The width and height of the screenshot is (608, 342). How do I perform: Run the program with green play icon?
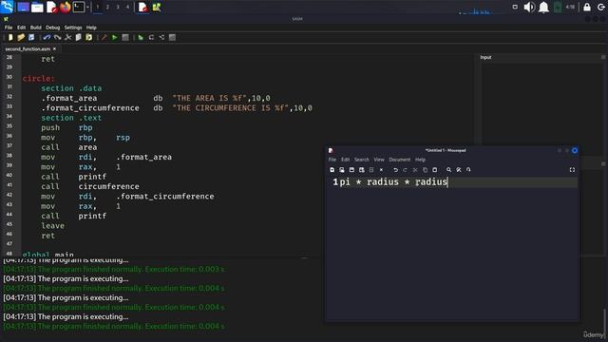coord(114,37)
